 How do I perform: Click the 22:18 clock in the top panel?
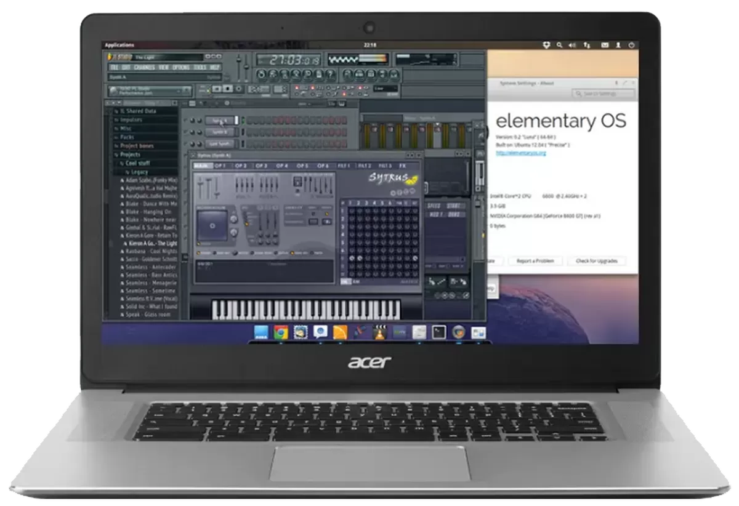click(370, 45)
